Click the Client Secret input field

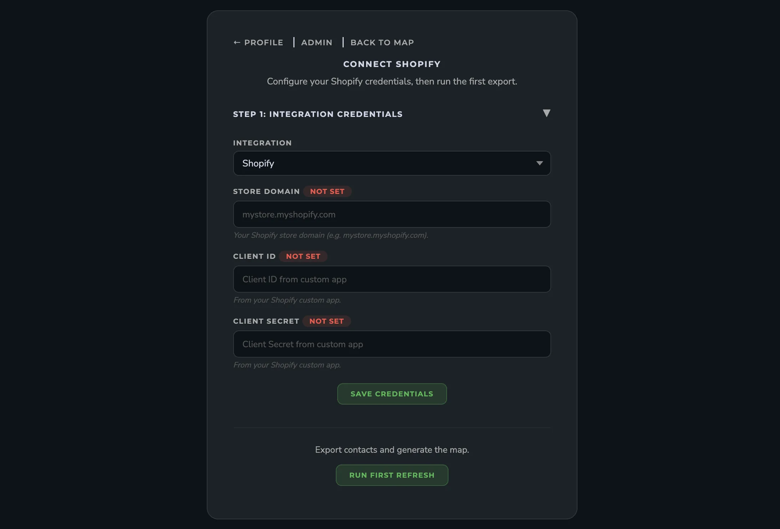(391, 344)
